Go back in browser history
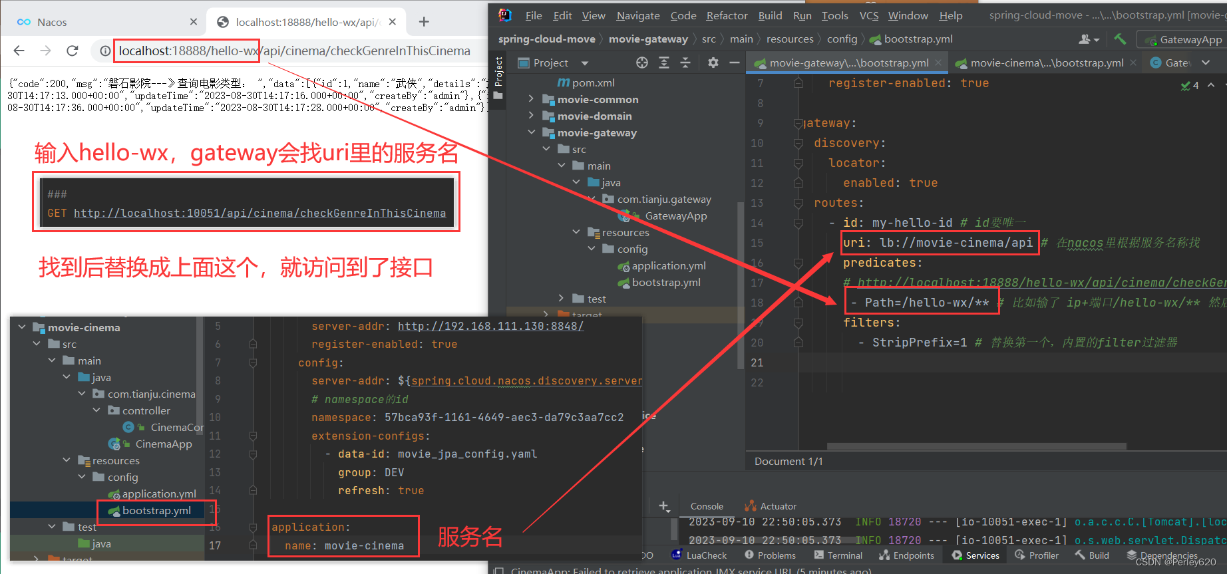Screen dimensions: 1227x574 (19, 51)
